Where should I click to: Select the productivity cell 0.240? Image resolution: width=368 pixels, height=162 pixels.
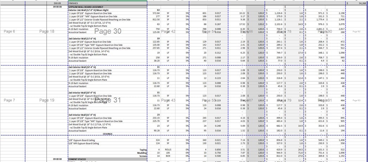218,126
